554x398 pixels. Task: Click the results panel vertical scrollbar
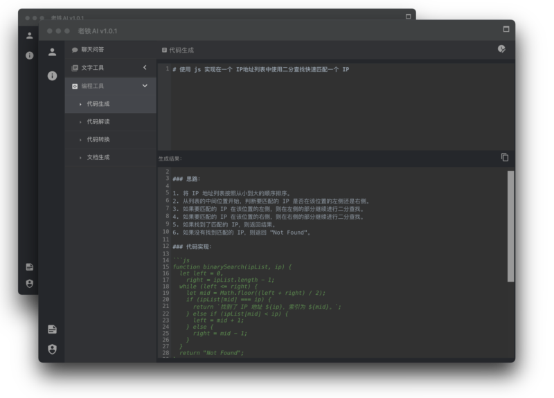(x=511, y=226)
